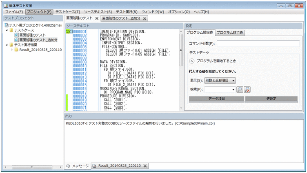Open the 検索(F) combo box arrow

coord(234,90)
